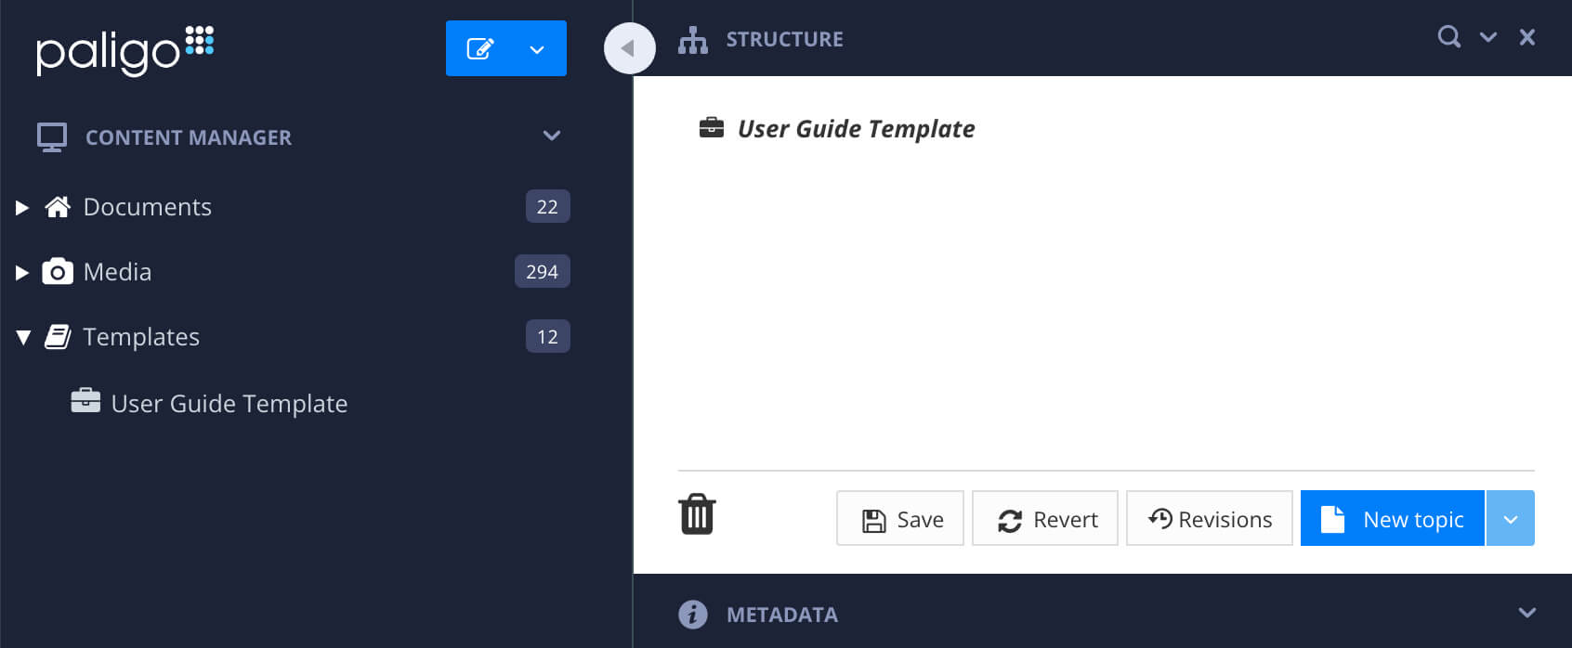Expand the Metadata panel chevron

click(1527, 613)
